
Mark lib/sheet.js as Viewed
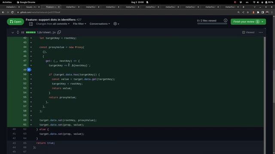point(248,33)
